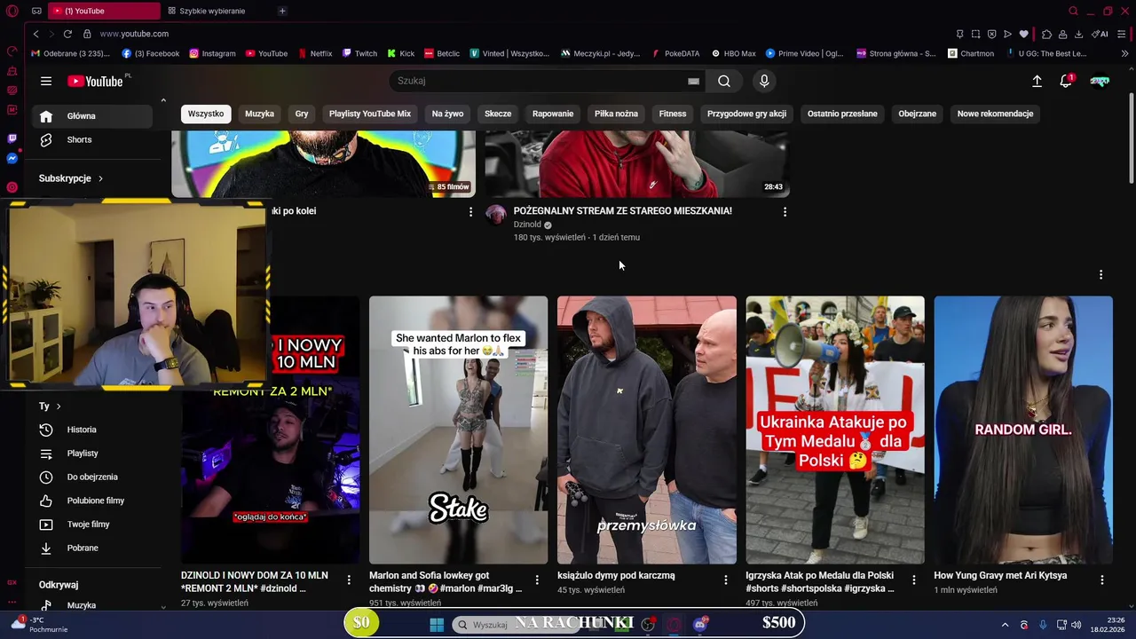This screenshot has height=639, width=1136.
Task: Open Twitch in the Opera sidebar
Action: 12,138
